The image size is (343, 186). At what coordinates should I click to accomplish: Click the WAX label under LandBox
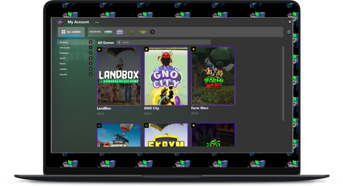100,114
